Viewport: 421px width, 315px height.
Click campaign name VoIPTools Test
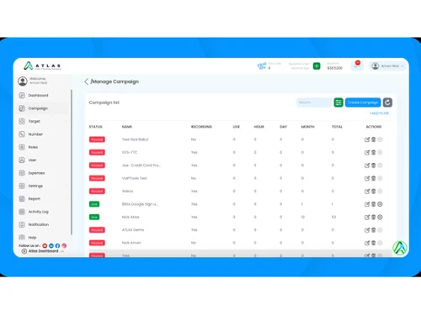tap(135, 178)
